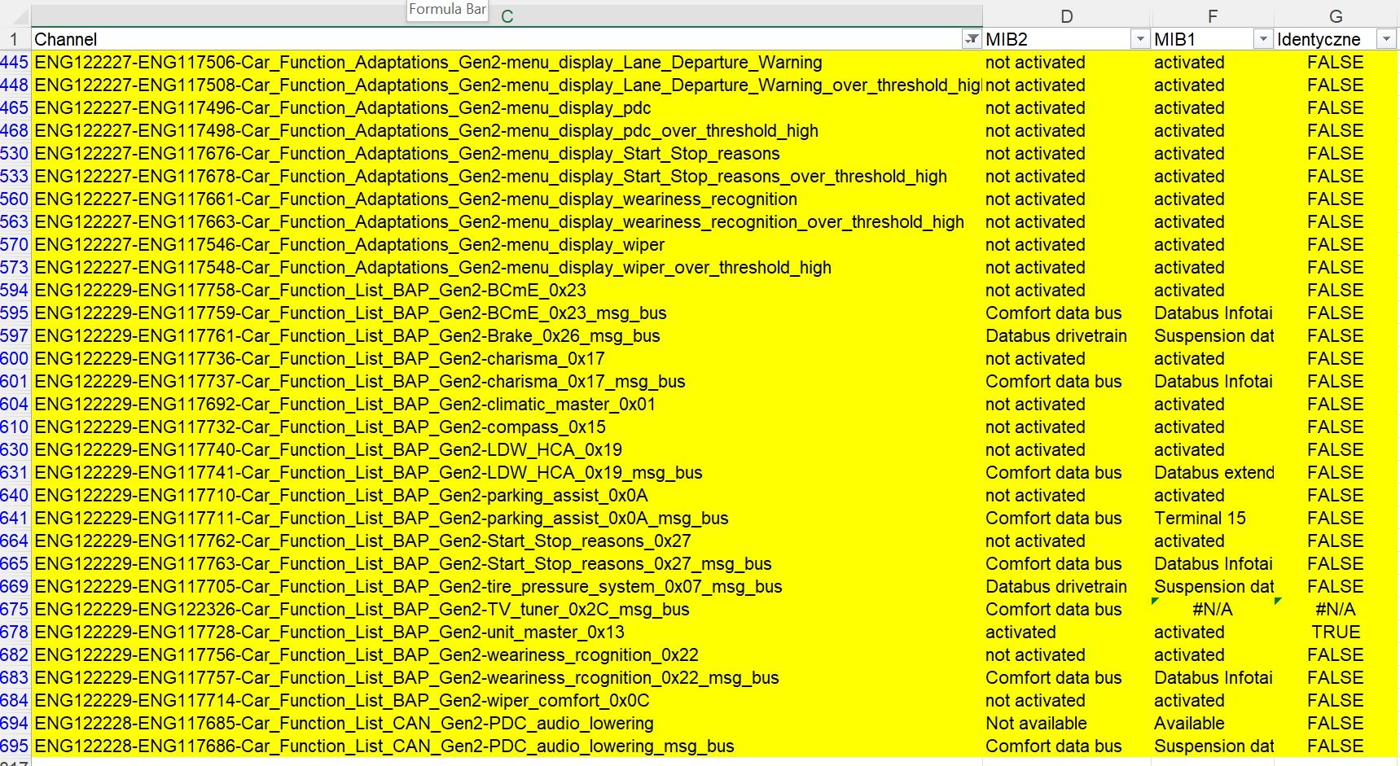1400x766 pixels.
Task: Click the 'Not available' cell in MIB2
Action: 1036,724
